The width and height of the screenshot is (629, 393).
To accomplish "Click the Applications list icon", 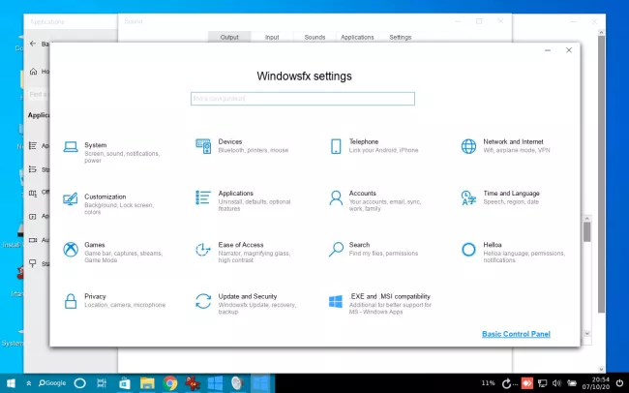I will click(203, 197).
